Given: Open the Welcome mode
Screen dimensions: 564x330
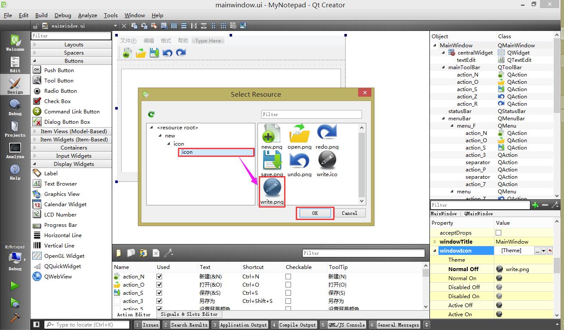Looking at the screenshot, I should tap(15, 43).
